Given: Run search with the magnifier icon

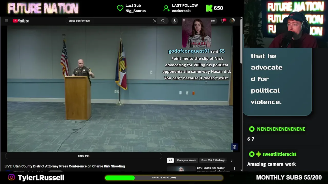Looking at the screenshot, I should pos(163,21).
